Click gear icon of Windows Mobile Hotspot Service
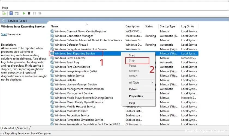This screenshot has height=136, width=229. (x=52, y=106)
